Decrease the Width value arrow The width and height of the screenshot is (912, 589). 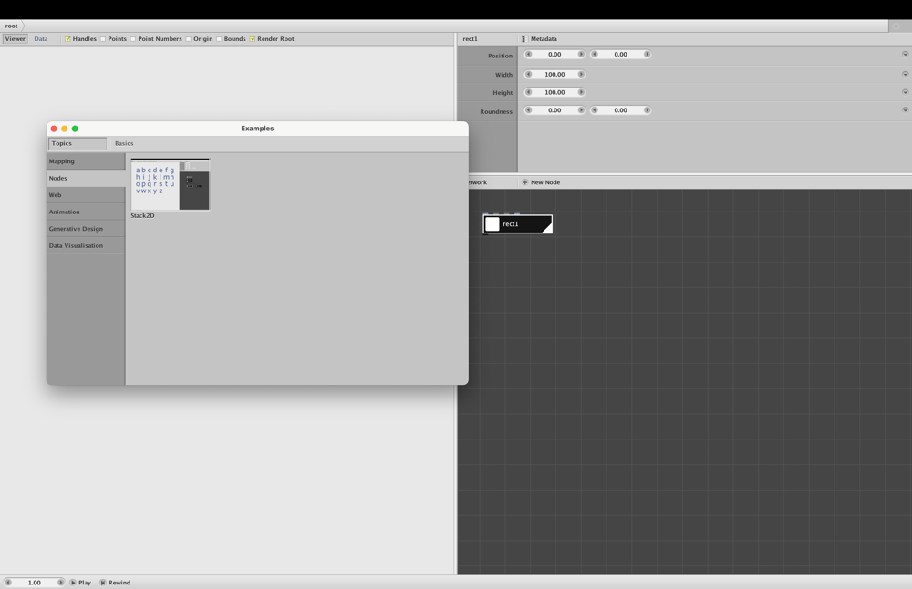529,75
